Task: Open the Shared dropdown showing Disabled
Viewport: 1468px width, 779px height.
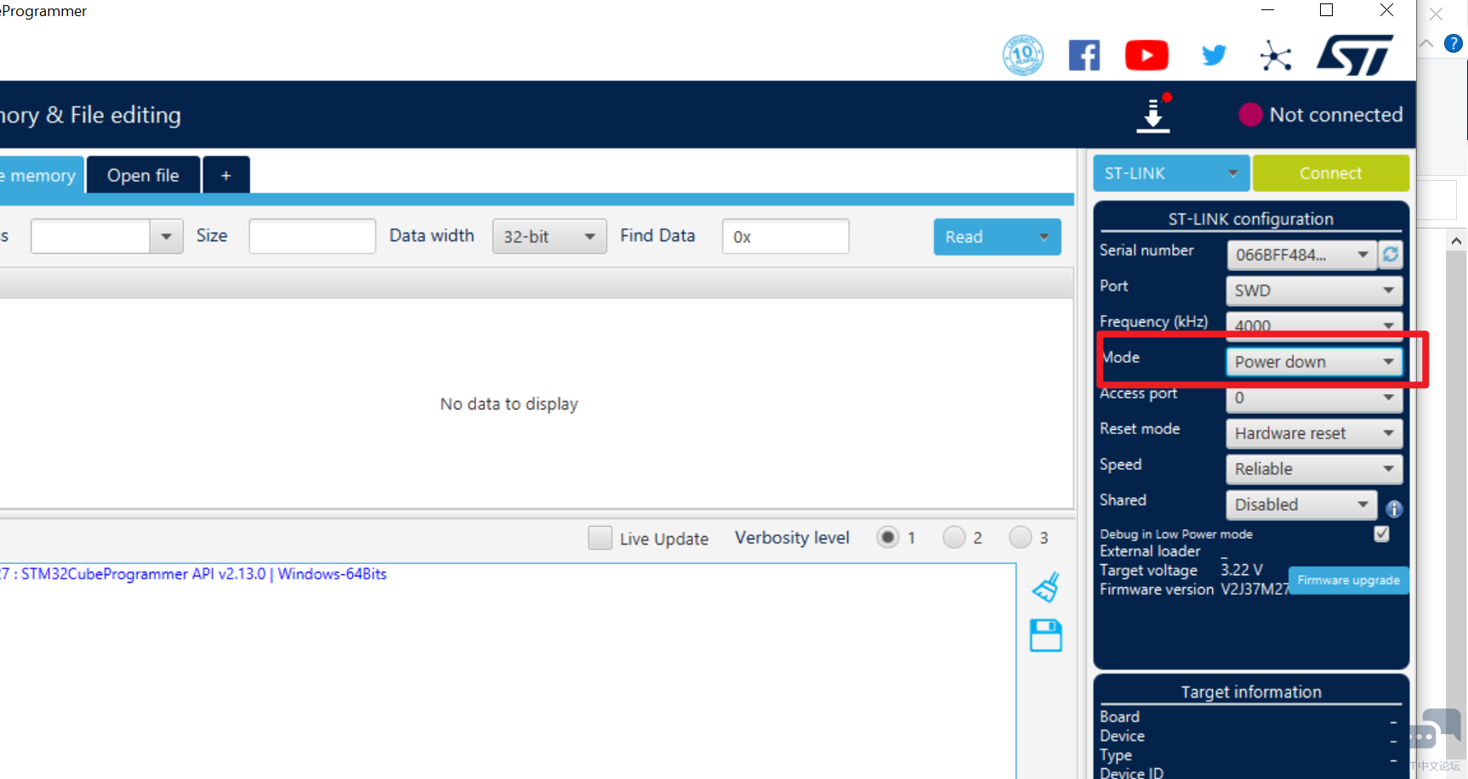Action: pos(1301,505)
